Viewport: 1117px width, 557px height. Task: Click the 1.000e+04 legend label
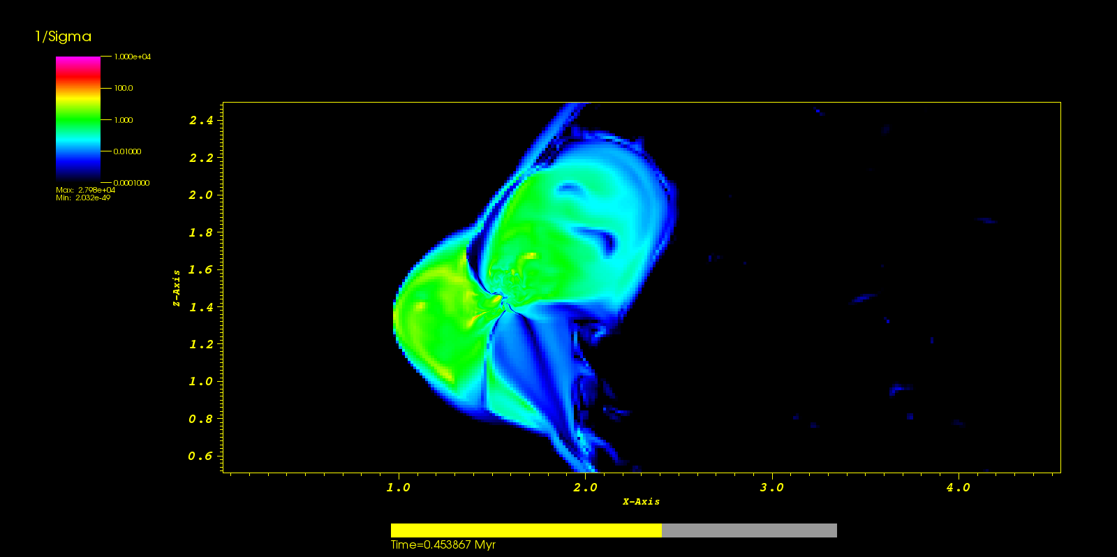tap(132, 57)
